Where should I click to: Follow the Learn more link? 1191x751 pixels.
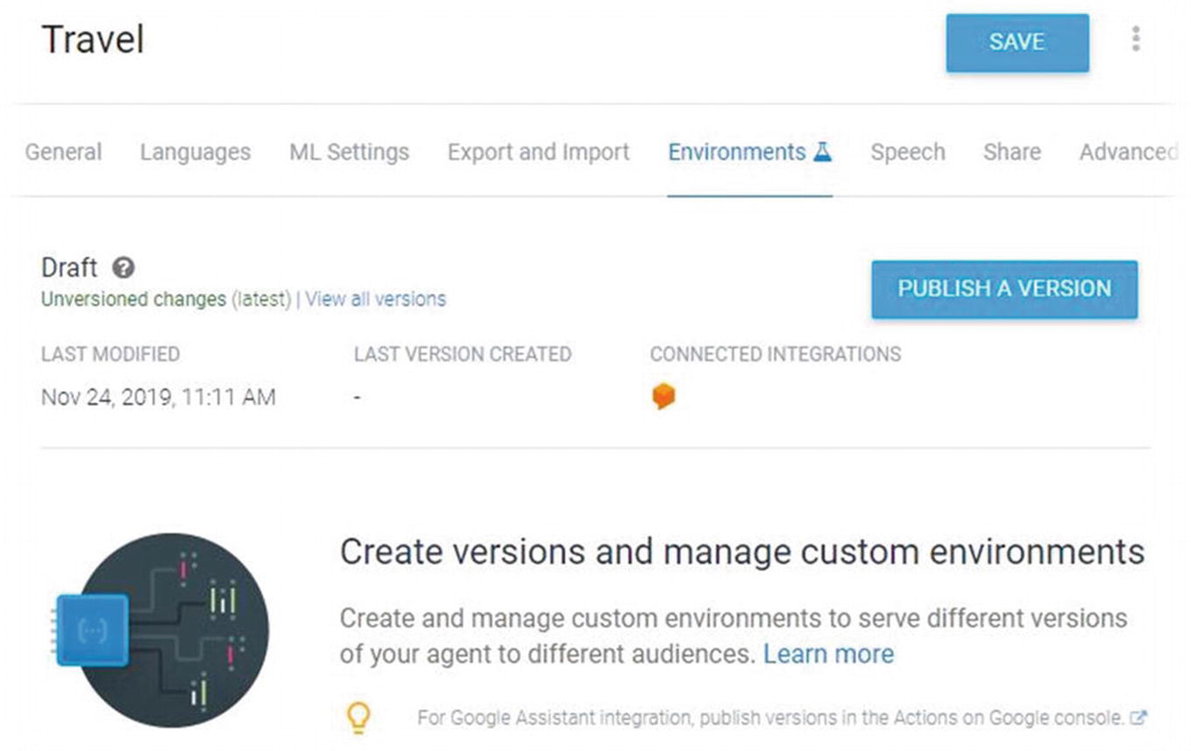coord(828,654)
